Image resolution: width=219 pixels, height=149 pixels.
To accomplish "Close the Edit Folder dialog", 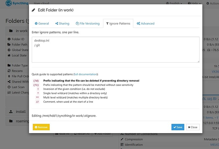I will click(x=193, y=127).
